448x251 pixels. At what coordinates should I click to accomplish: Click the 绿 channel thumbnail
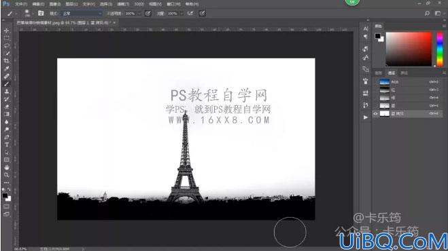coord(384,98)
